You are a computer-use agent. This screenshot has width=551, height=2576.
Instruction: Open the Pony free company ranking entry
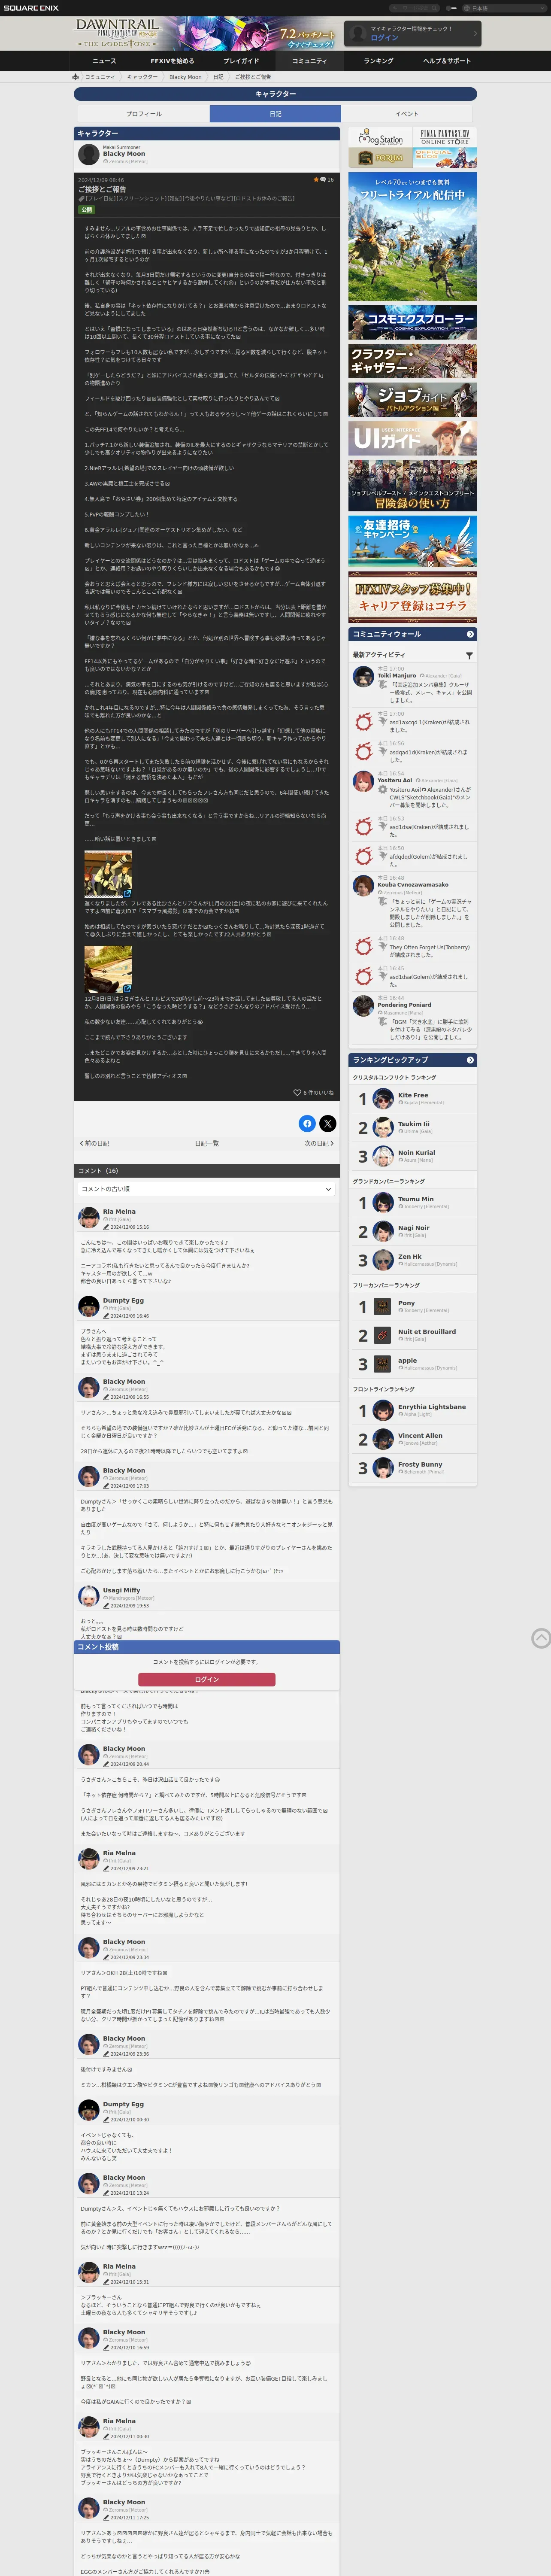pyautogui.click(x=412, y=1307)
